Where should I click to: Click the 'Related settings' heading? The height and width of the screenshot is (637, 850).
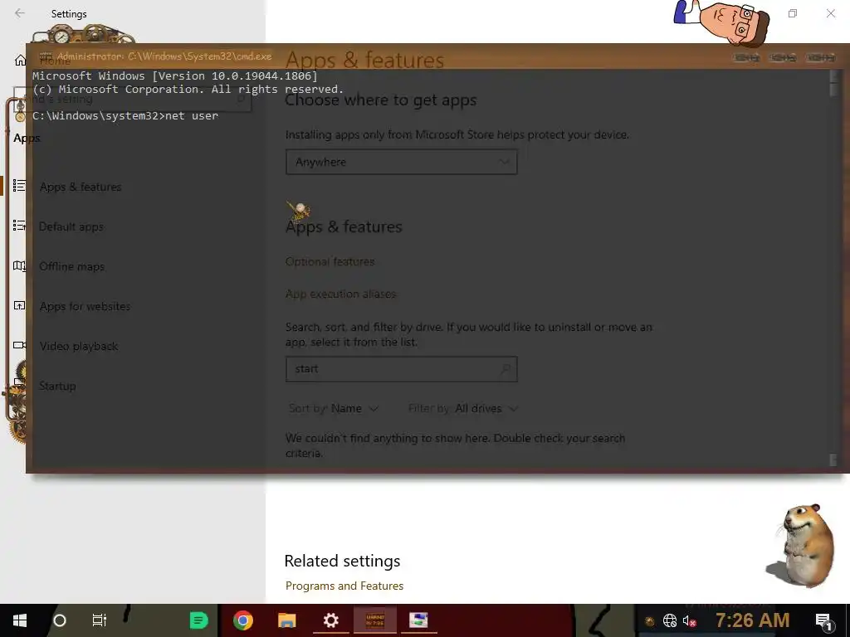342,561
